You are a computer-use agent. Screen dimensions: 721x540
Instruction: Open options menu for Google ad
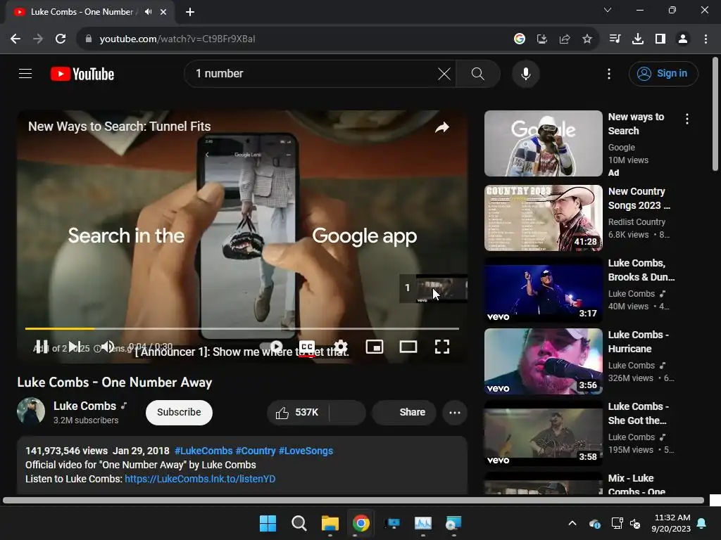coord(687,119)
